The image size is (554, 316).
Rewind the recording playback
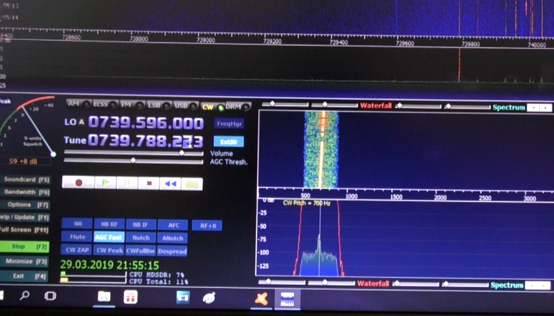[x=170, y=183]
